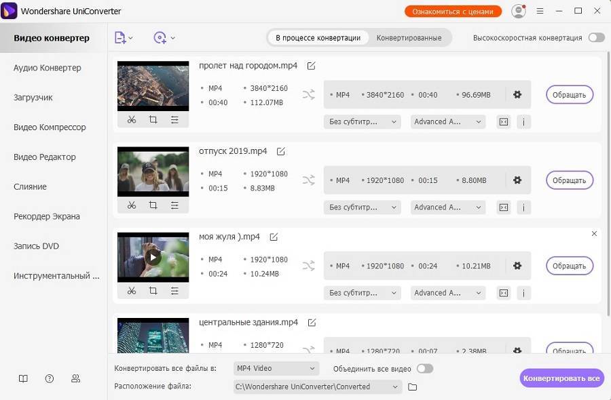Viewport: 611px width, 400px height.
Task: Open Видео Компрессор in the sidebar
Action: pos(50,127)
